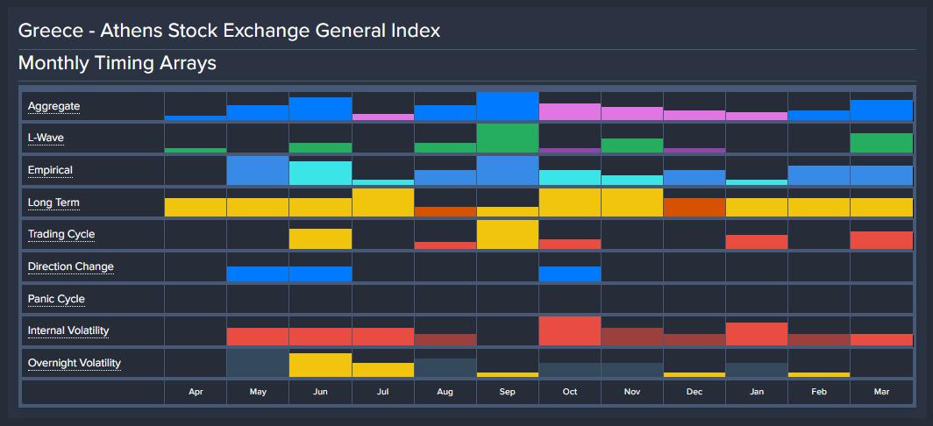This screenshot has width=933, height=426.
Task: Open the Direction Change label
Action: [71, 266]
